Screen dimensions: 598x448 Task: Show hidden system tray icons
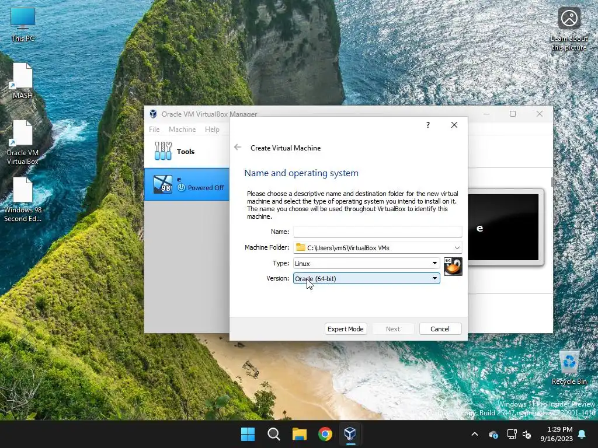point(475,434)
